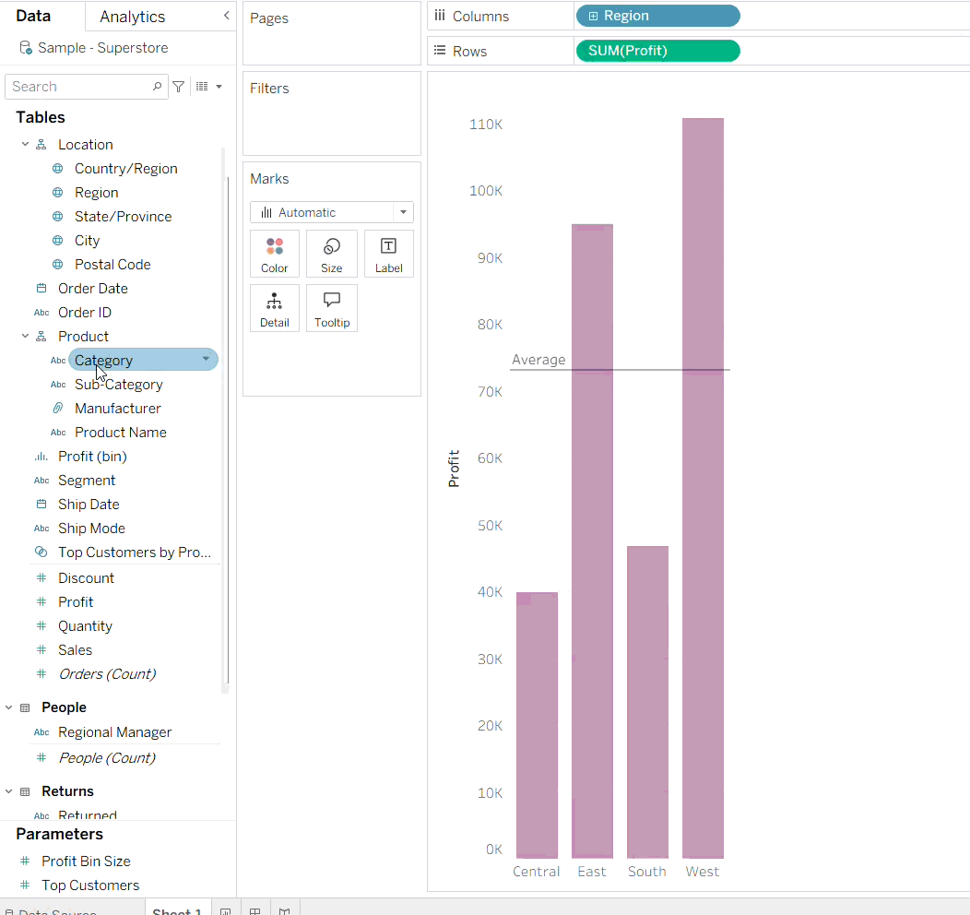
Task: Open the view-as-list options dropdown
Action: [209, 87]
